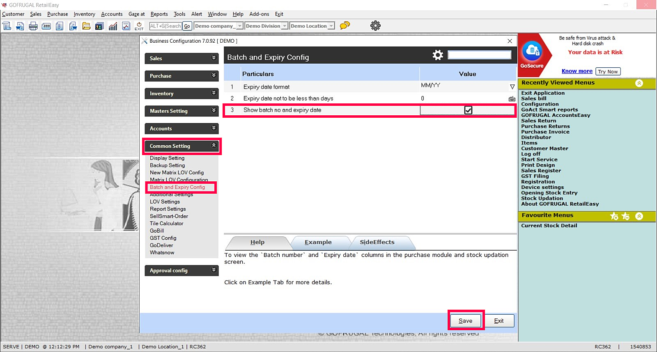Click the sales bill toolbar icon
Viewport: 657px width, 352px height.
coord(7,26)
